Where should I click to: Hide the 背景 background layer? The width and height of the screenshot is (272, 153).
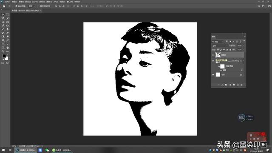click(213, 75)
